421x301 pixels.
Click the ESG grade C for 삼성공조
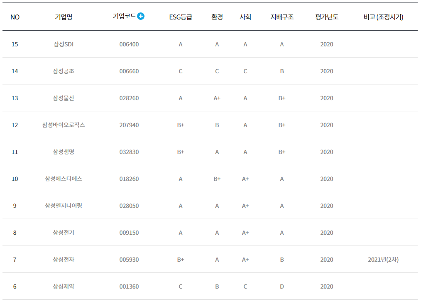tap(181, 71)
